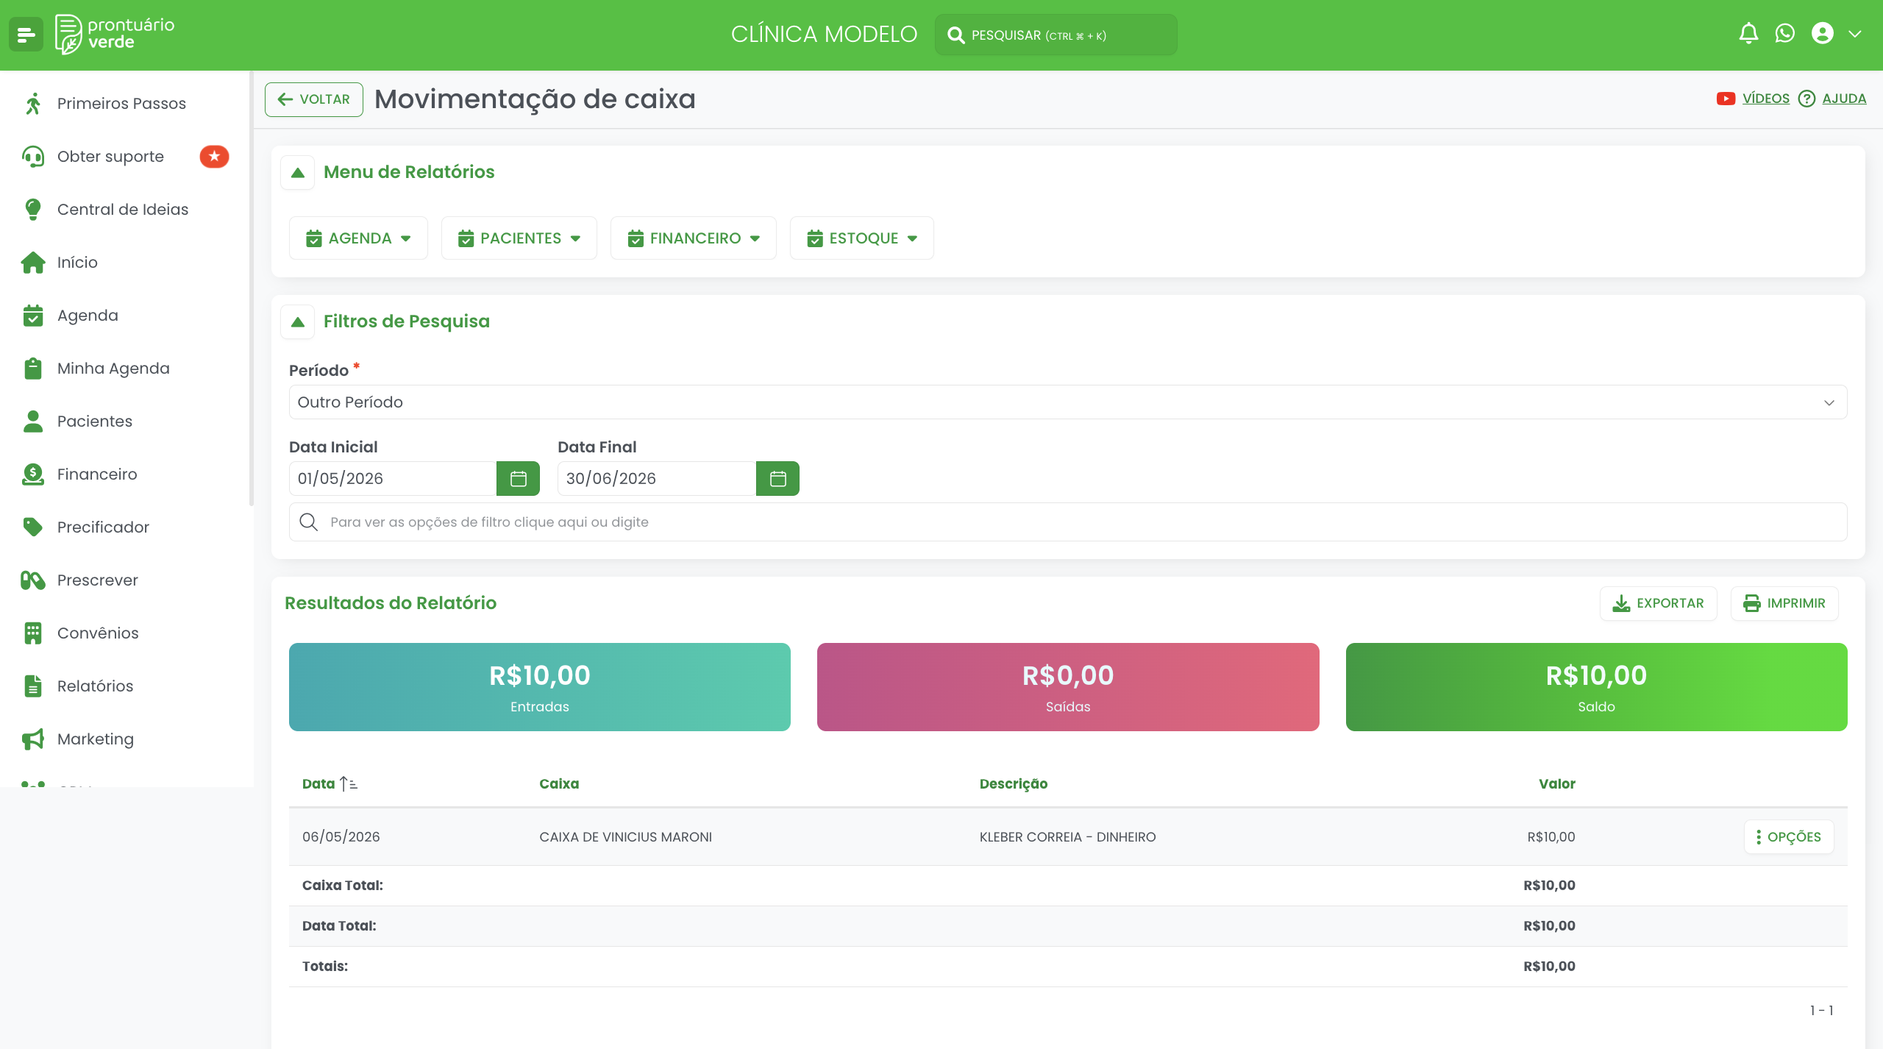
Task: Click the Valor column header
Action: click(x=1557, y=784)
